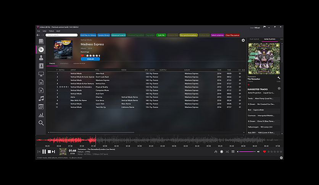Screen dimensions: 319x185
Task: Sort by the YEAR column header
Action: pyautogui.click(x=219, y=70)
